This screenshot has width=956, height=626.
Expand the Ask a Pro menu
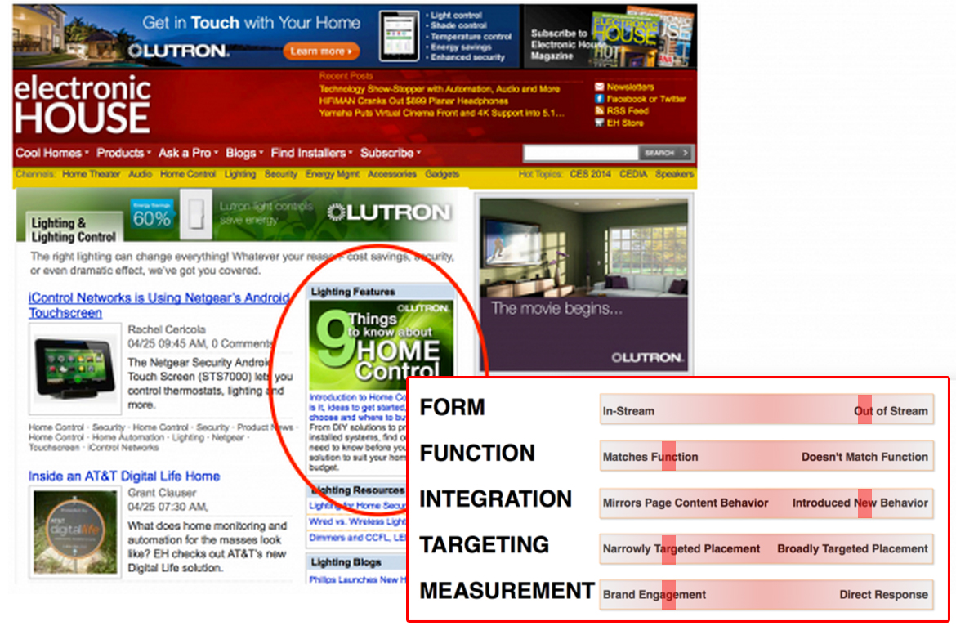188,153
